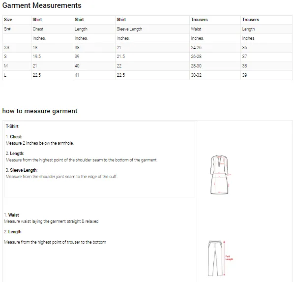
Task: Click L trouser waist value '30-32'
Action: [196, 75]
